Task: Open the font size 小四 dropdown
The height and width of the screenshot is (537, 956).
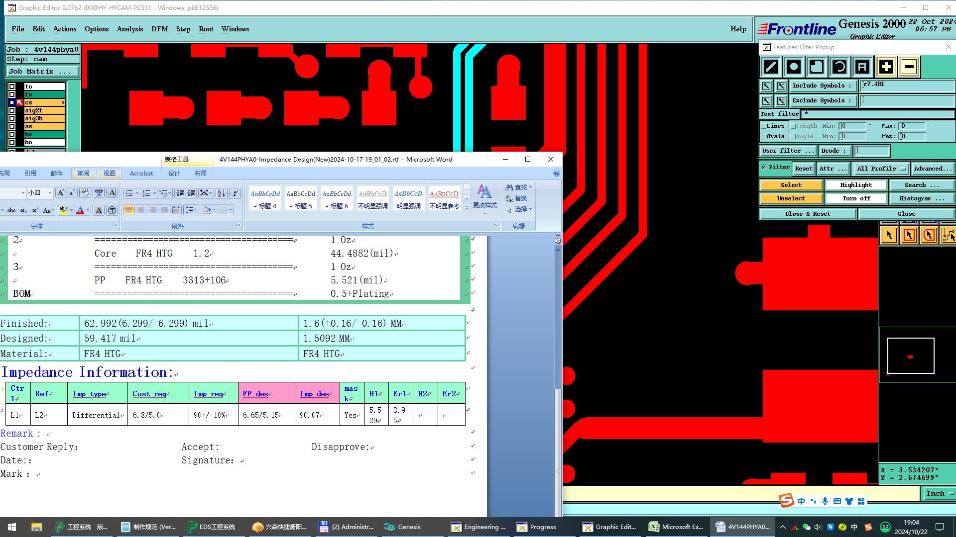Action: (49, 193)
